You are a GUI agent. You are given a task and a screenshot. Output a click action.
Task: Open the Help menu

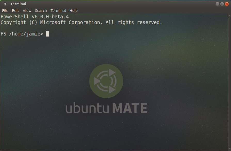point(73,11)
